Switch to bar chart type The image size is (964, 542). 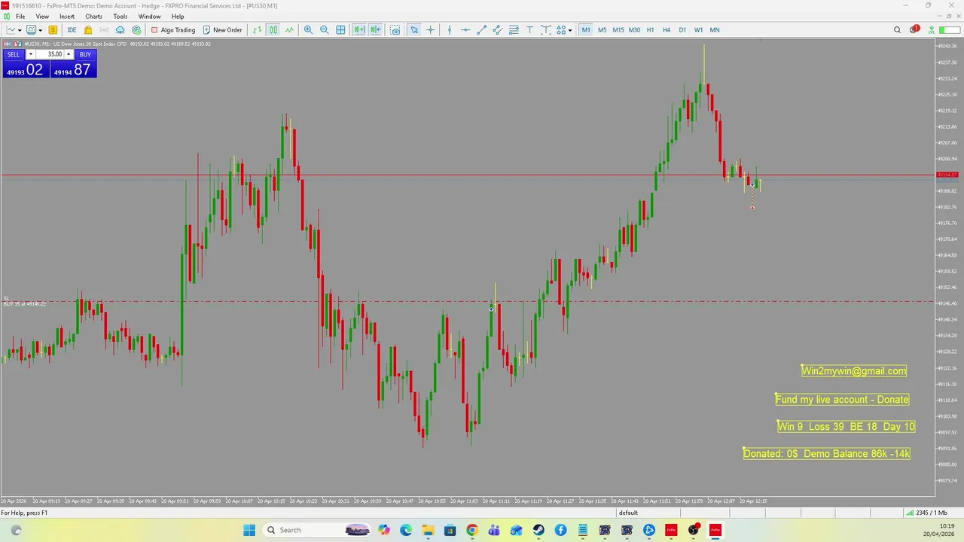pyautogui.click(x=258, y=30)
